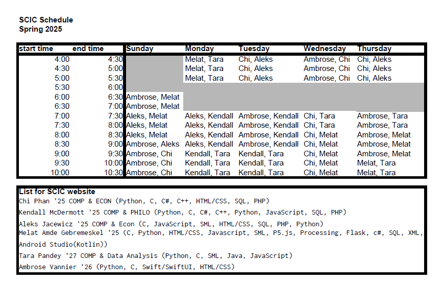Click end time '9:00' in the 8:30 row
Image resolution: width=444 pixels, height=283 pixels.
click(x=115, y=145)
